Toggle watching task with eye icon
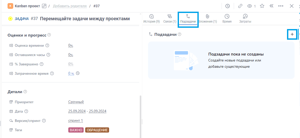 pos(250,6)
